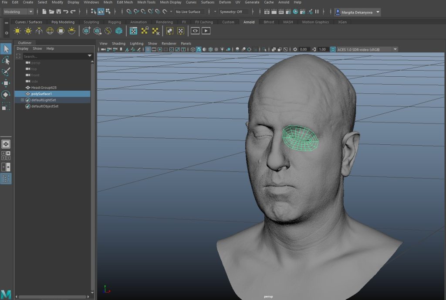
Task: Create Arnold photometric light from the shelf
Action: click(x=39, y=31)
